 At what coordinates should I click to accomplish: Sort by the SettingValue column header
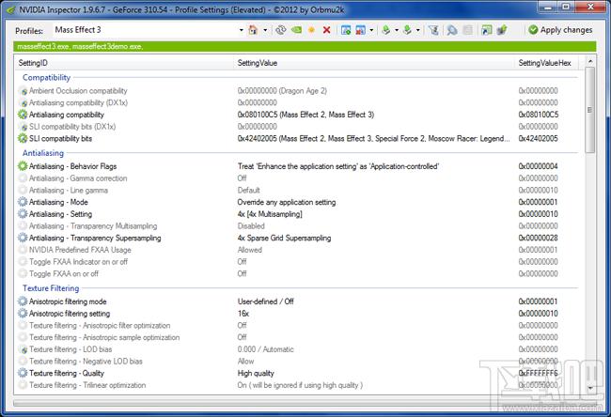click(375, 63)
